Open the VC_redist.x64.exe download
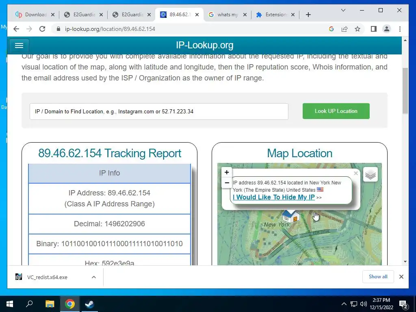The image size is (416, 312). (x=47, y=277)
